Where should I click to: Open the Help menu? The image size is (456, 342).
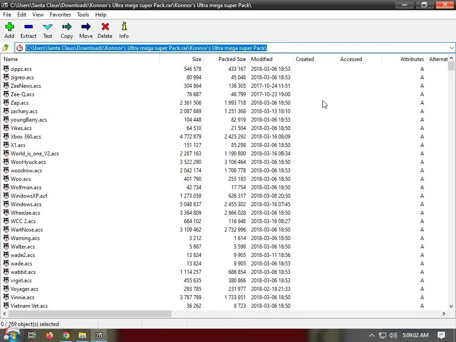coord(101,15)
